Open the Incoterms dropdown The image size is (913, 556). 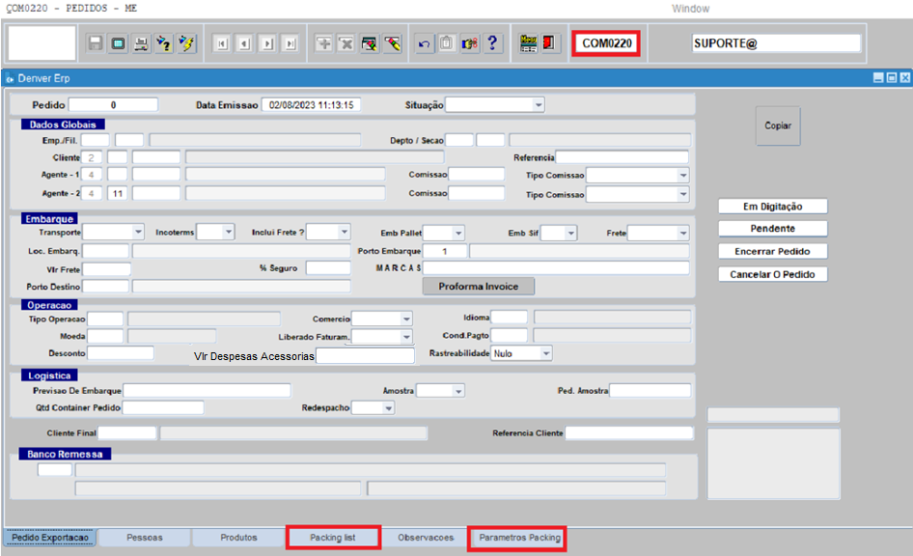(228, 233)
